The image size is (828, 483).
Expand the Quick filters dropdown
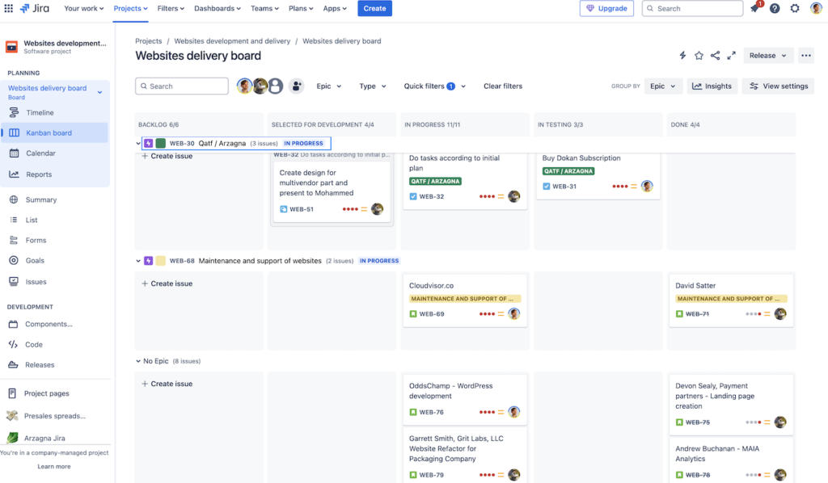click(x=434, y=86)
